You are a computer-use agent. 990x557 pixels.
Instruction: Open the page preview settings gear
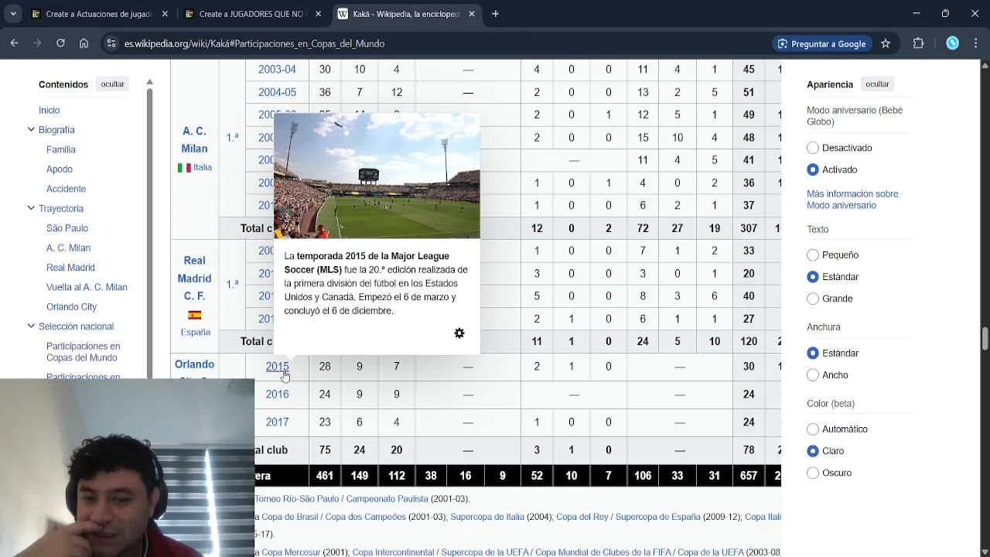click(459, 333)
